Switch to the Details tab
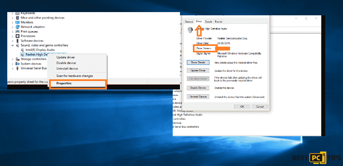This screenshot has width=343, height=166. pyautogui.click(x=209, y=22)
